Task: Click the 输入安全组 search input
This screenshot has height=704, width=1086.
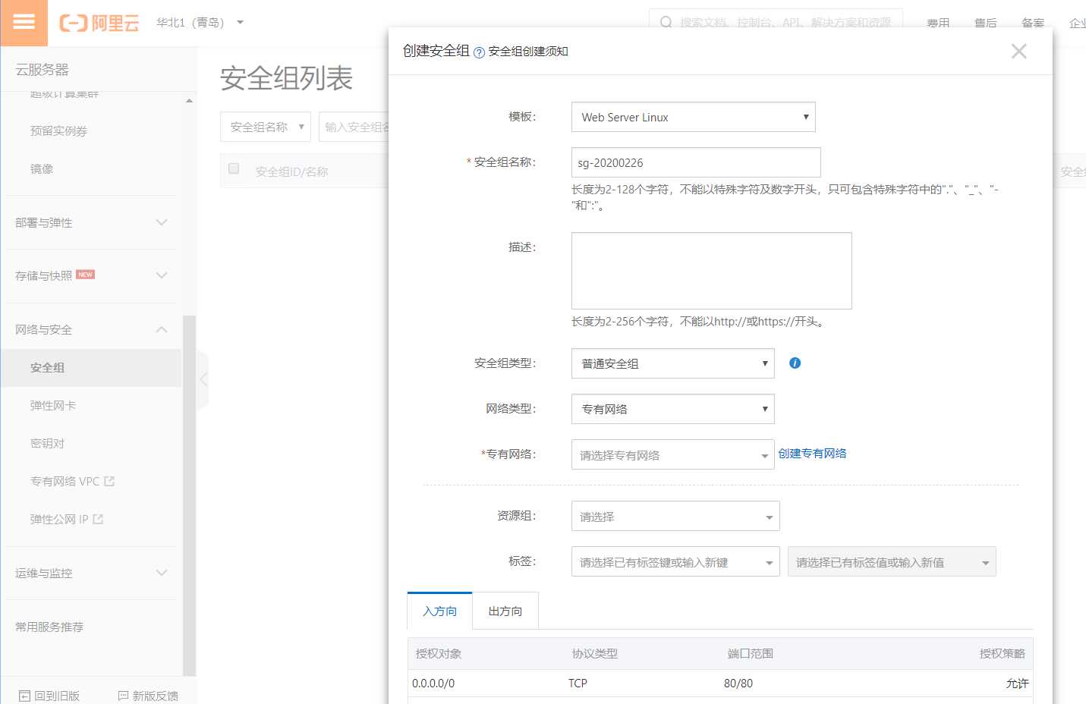Action: pos(355,127)
